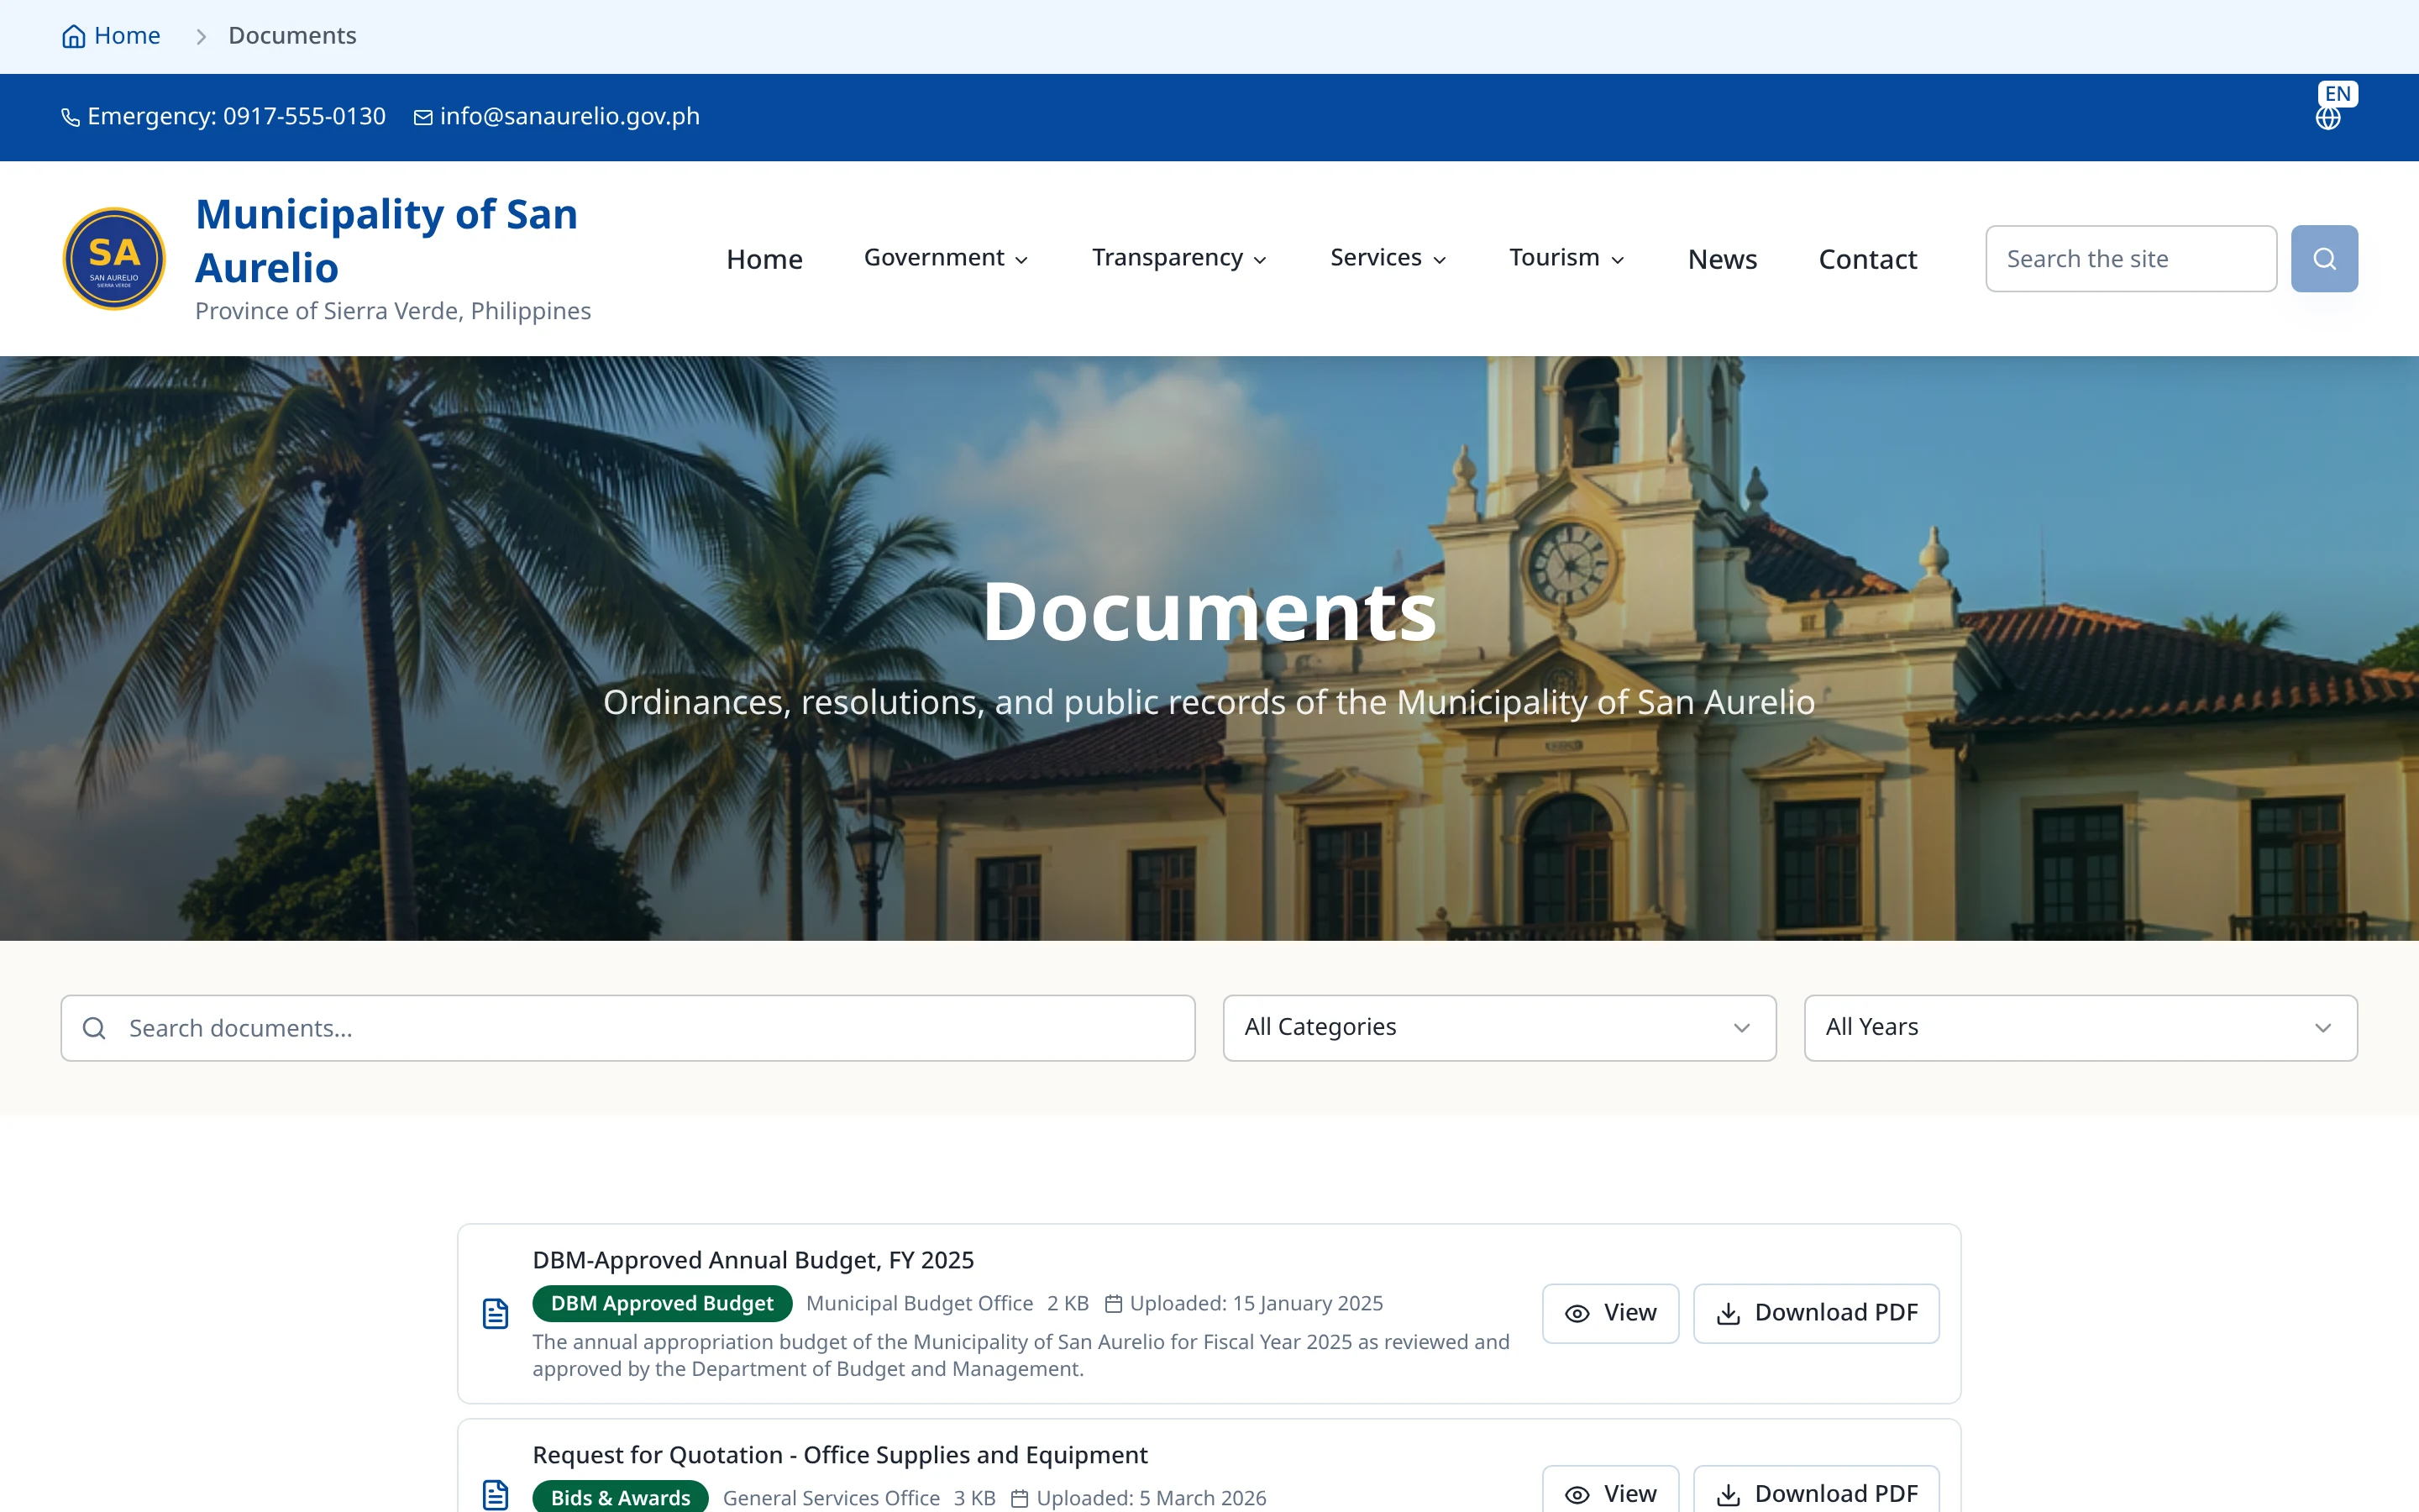The height and width of the screenshot is (1512, 2419).
Task: View the DBM-Approved Annual Budget document
Action: [x=1609, y=1313]
